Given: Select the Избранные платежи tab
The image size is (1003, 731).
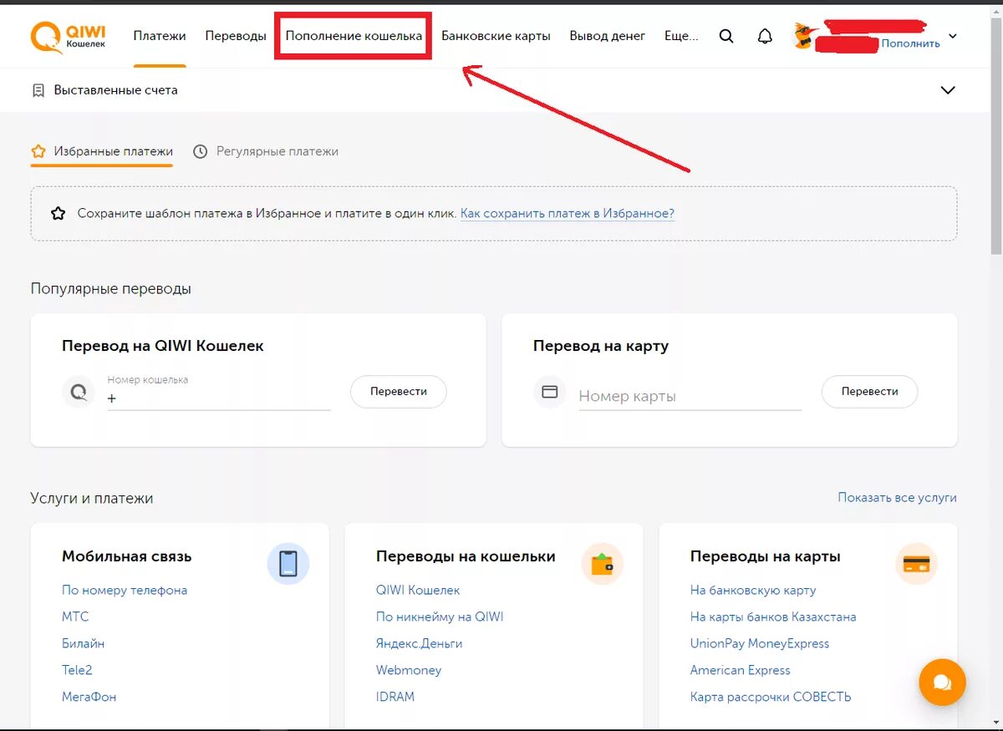Looking at the screenshot, I should 102,151.
